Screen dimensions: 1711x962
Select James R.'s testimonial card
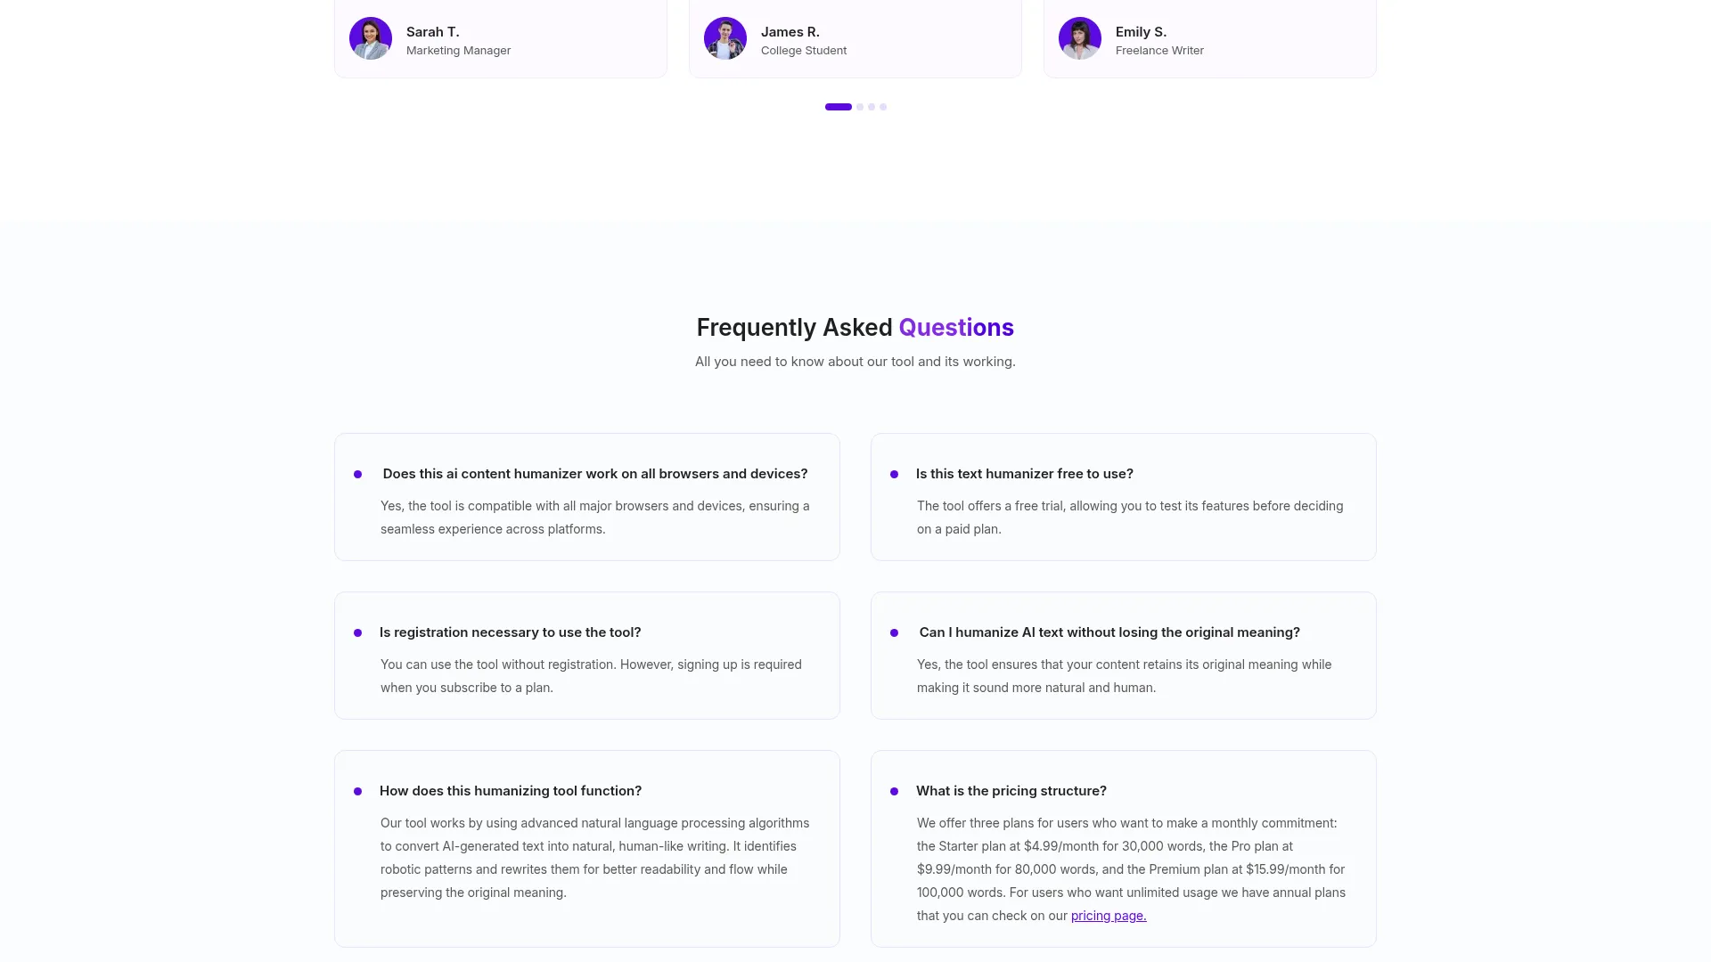pos(855,38)
